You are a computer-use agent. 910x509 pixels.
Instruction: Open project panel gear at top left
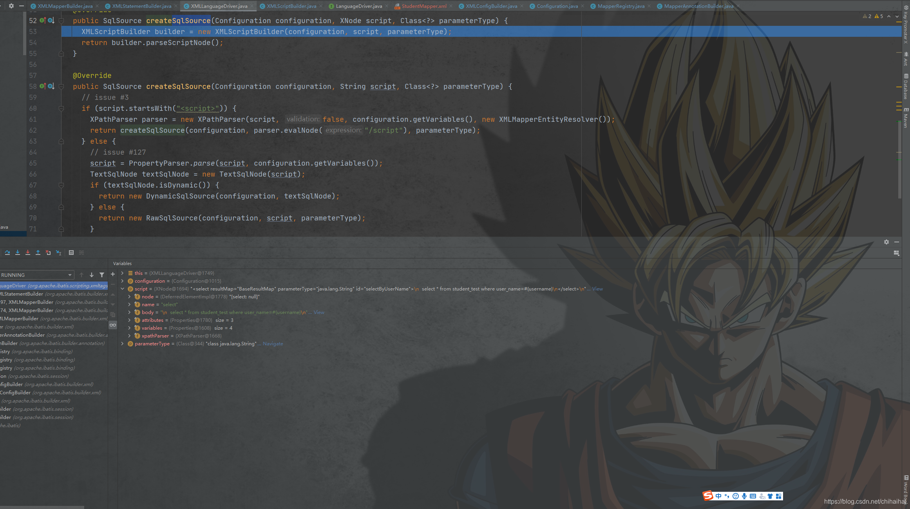(x=11, y=6)
